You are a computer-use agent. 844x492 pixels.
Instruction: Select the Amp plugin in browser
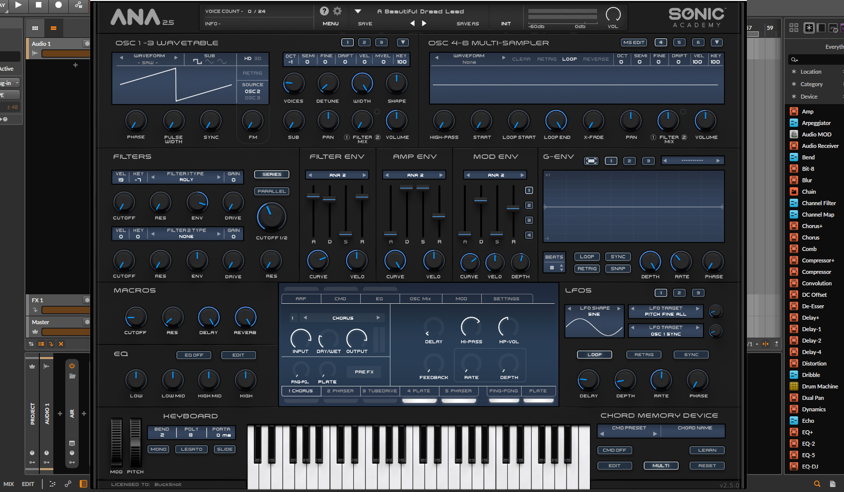[x=807, y=112]
